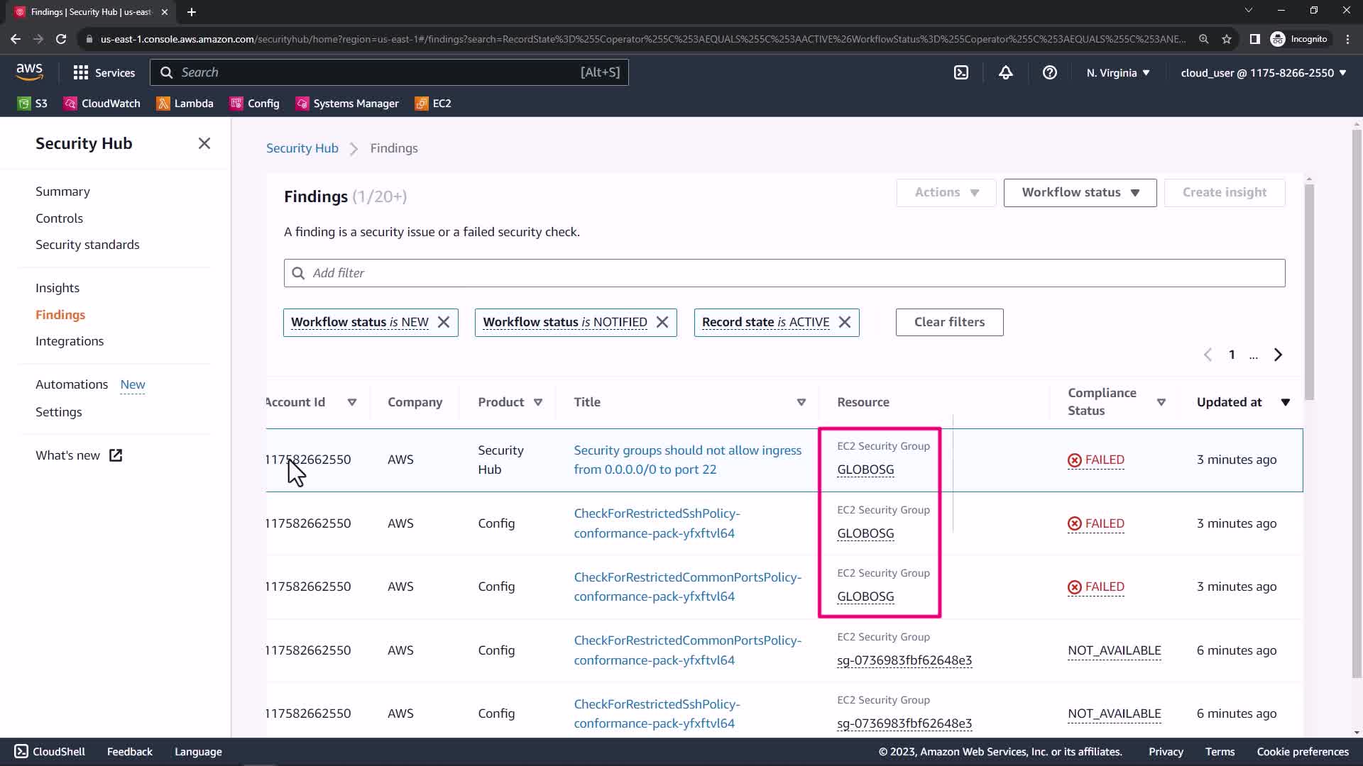1363x766 pixels.
Task: Open the notifications bell icon
Action: click(1005, 72)
